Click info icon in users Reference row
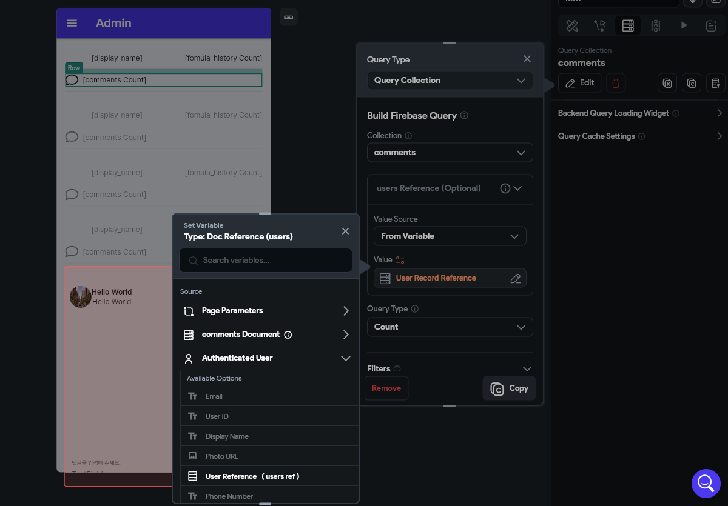Screen dimensions: 728x506 tap(505, 188)
